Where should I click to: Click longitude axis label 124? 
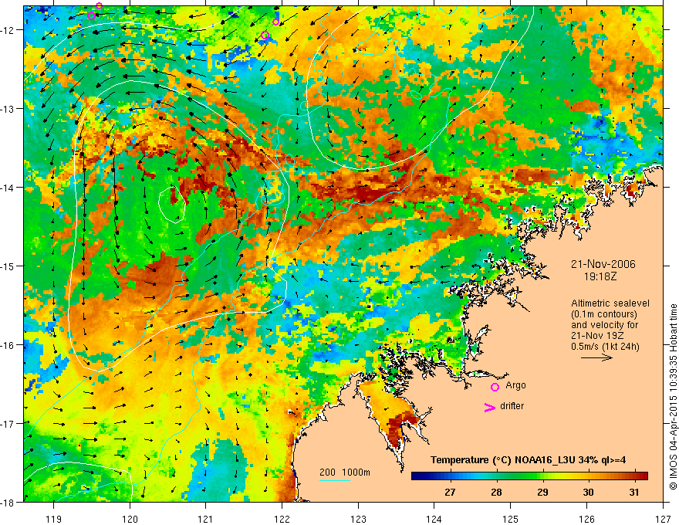pyautogui.click(x=434, y=519)
